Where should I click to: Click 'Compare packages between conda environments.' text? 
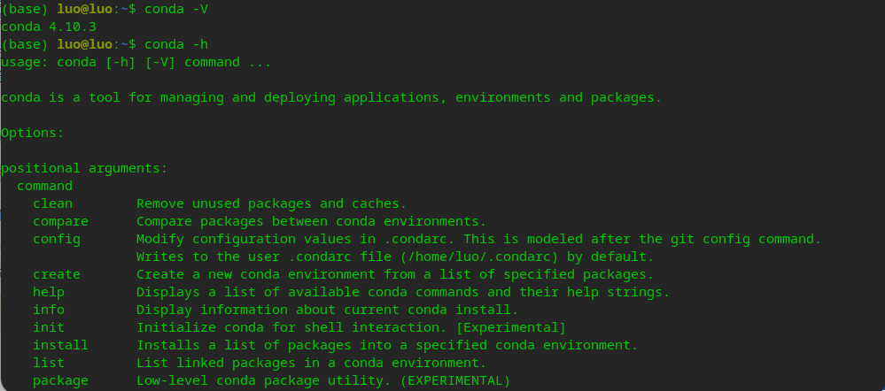pyautogui.click(x=312, y=221)
